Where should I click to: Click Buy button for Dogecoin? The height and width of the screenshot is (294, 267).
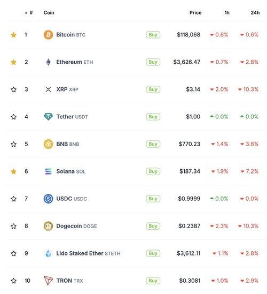[x=153, y=226]
